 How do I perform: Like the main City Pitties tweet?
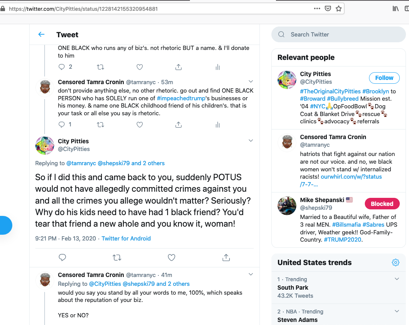[x=171, y=257]
